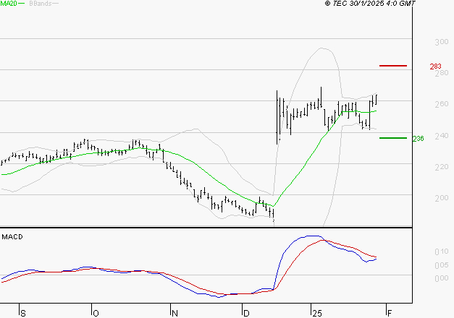Image resolution: width=454 pixels, height=318 pixels.
Task: Select the O month marker on time axis
Action: [95, 313]
